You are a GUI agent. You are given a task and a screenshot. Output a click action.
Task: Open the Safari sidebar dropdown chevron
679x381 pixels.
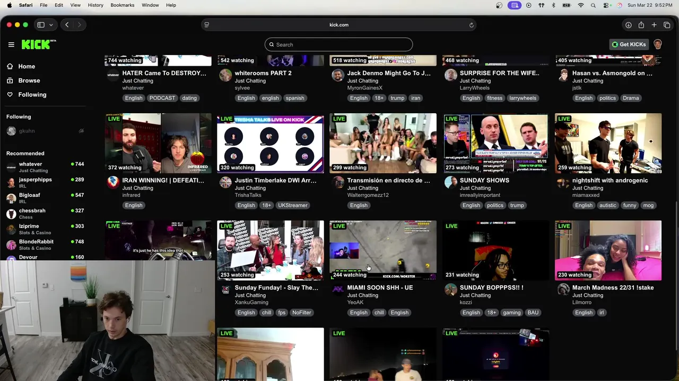click(x=51, y=25)
